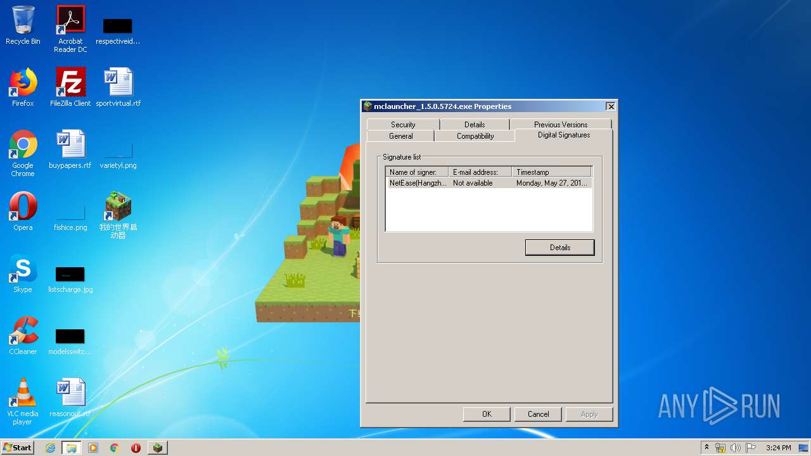This screenshot has height=456, width=811.
Task: Switch to Previous Versions tab
Action: [x=561, y=125]
